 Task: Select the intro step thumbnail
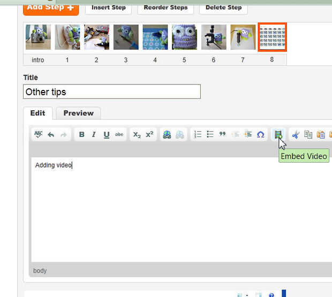click(38, 37)
